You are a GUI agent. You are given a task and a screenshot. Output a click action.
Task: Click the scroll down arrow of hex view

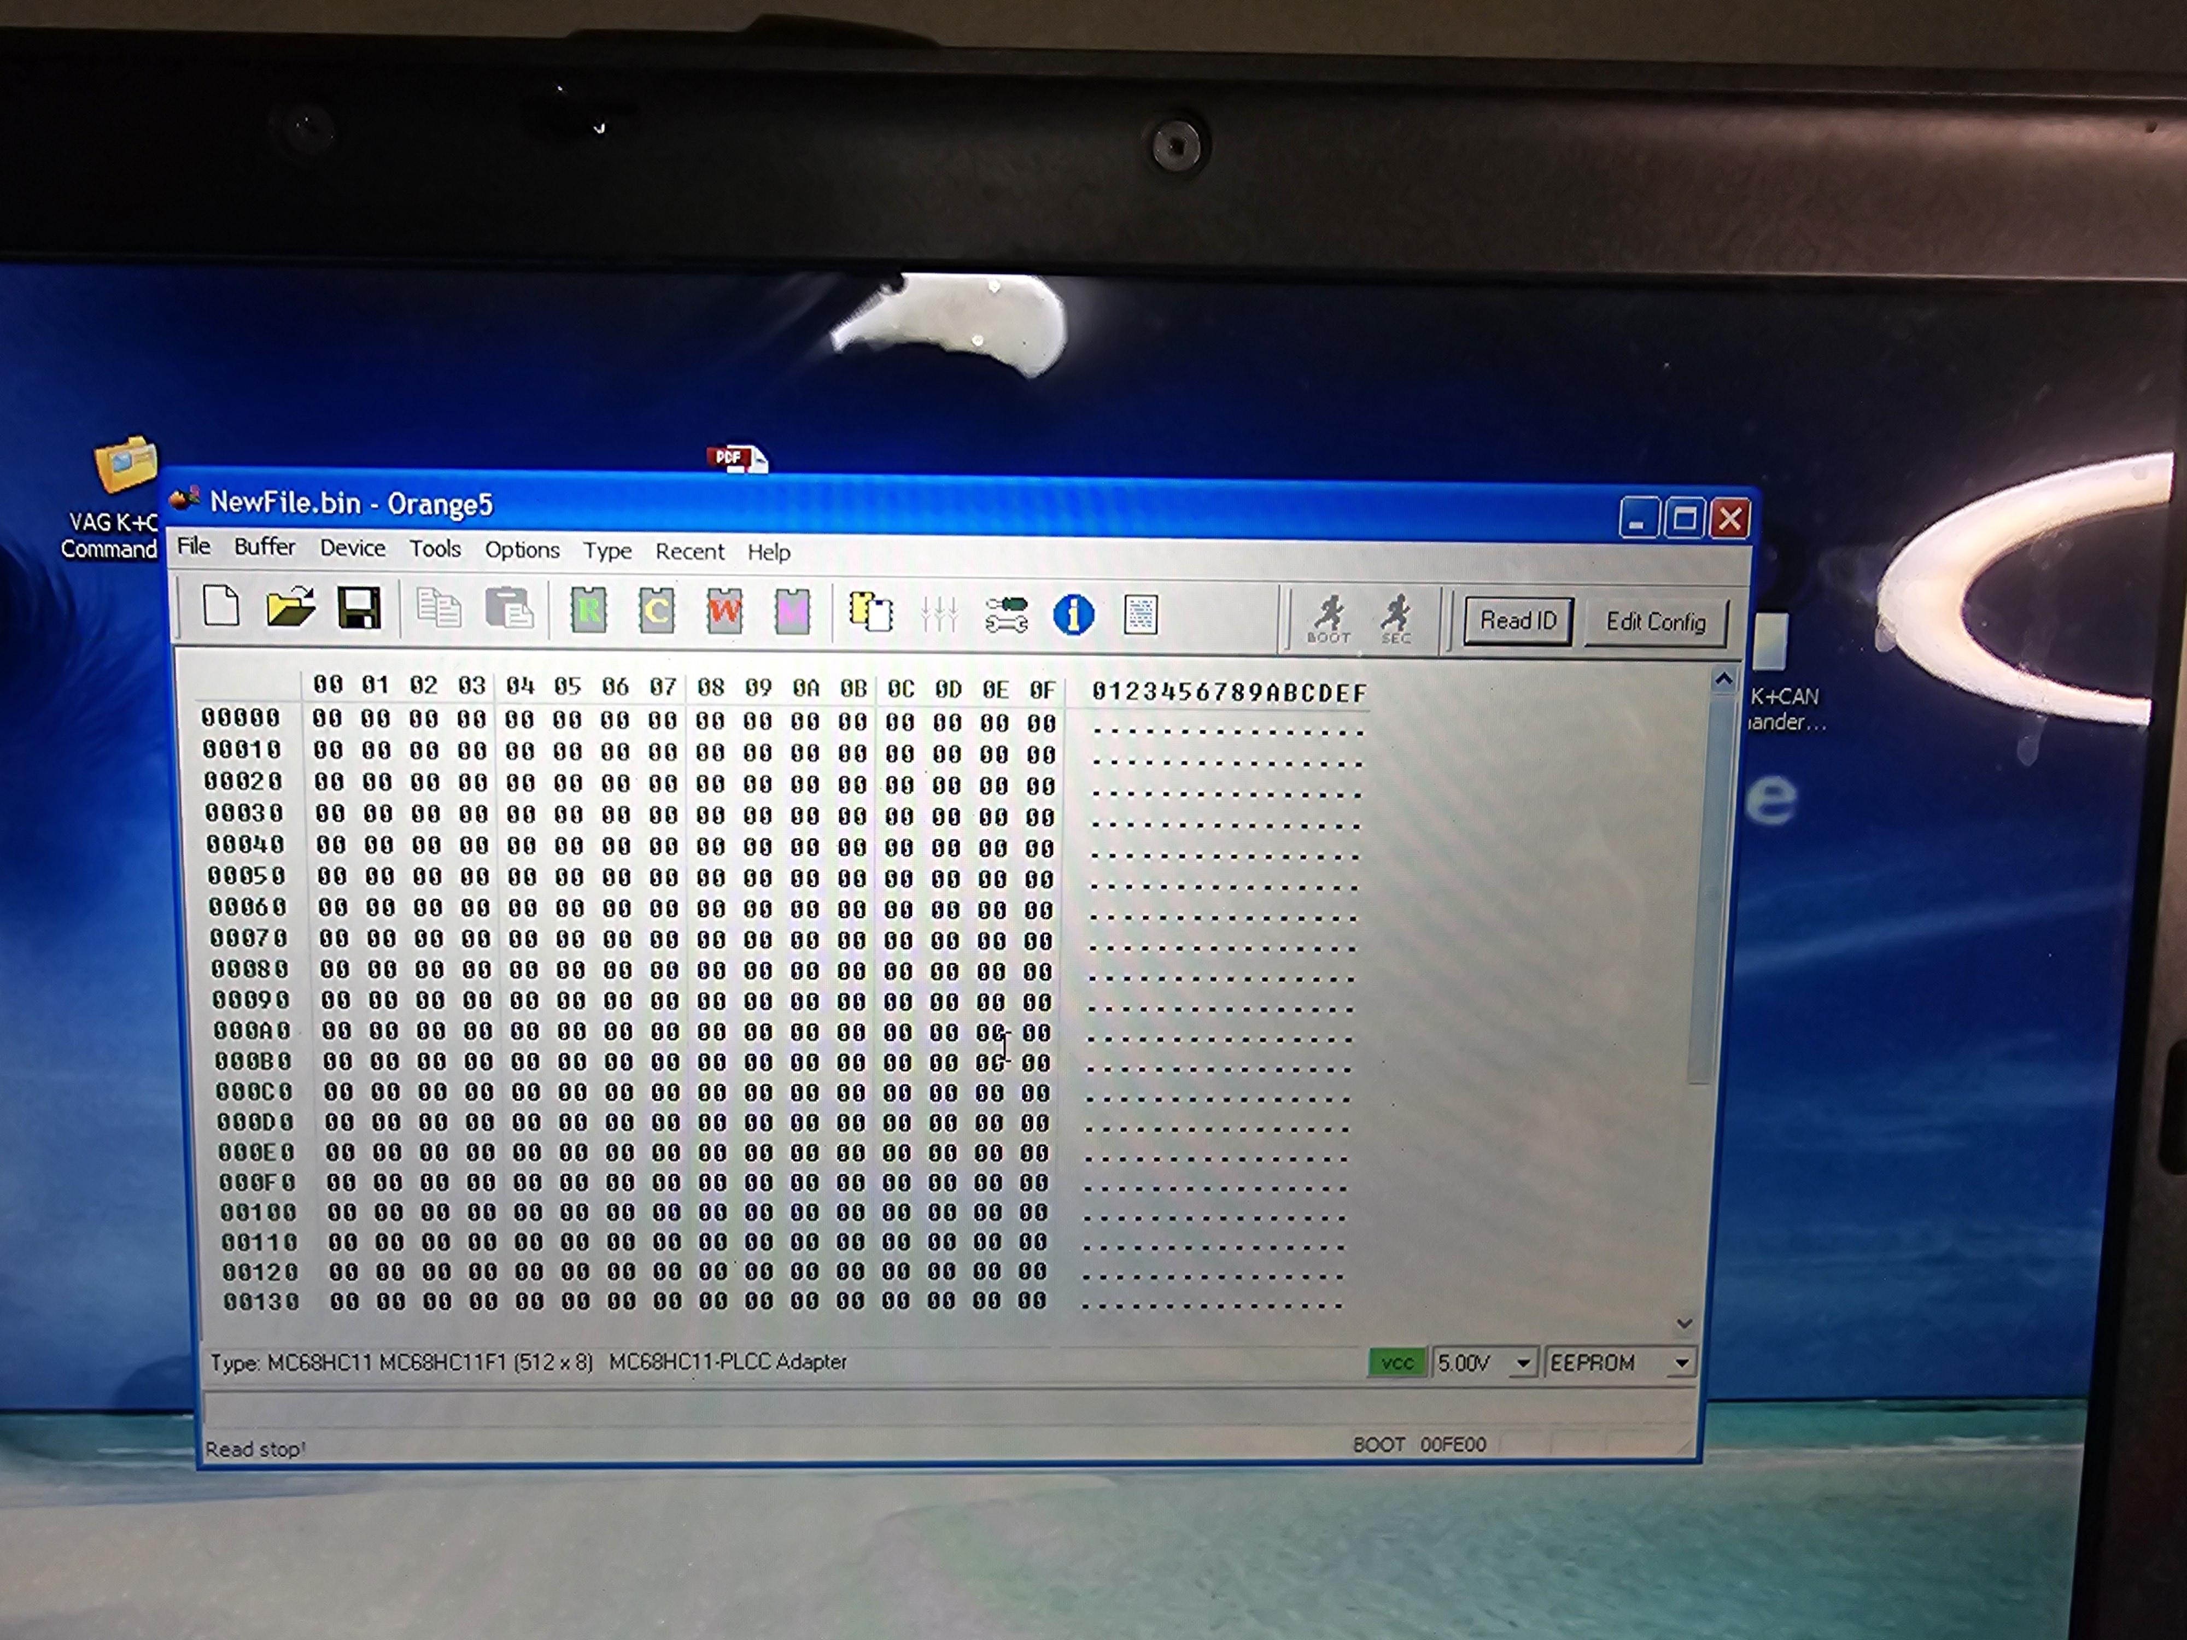click(x=1685, y=1323)
